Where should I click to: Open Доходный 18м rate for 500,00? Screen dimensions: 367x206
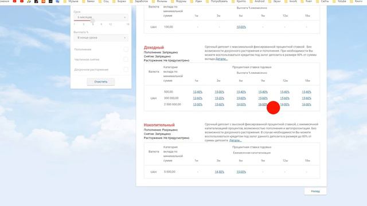point(306,92)
